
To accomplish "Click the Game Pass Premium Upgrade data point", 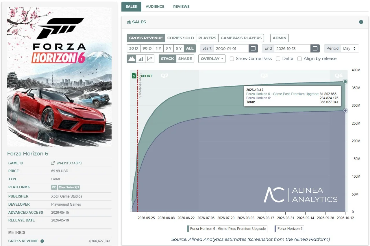I will click(x=345, y=82).
